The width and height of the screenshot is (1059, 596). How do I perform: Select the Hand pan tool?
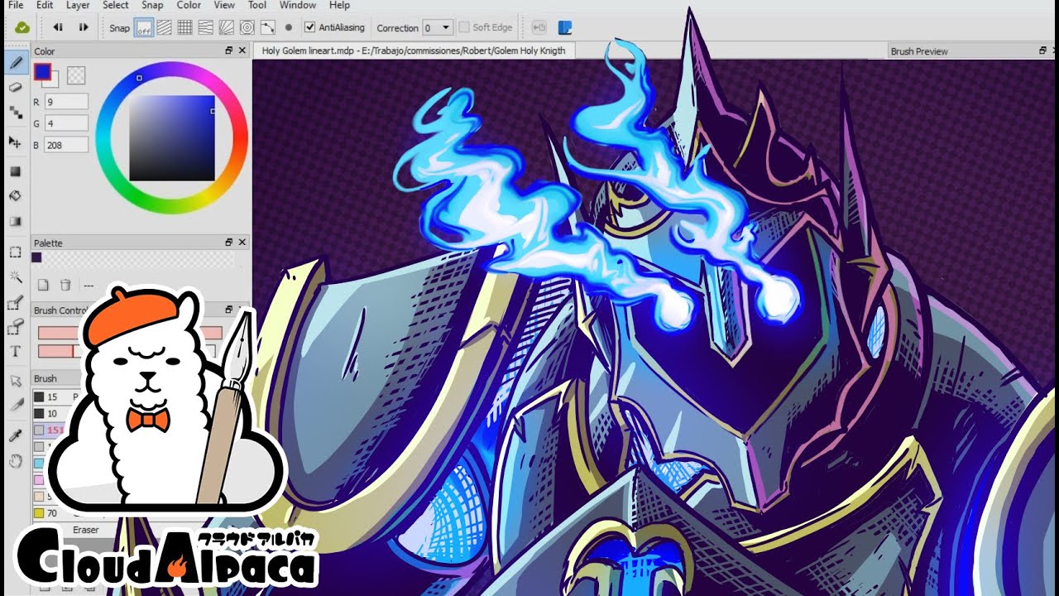pos(15,460)
